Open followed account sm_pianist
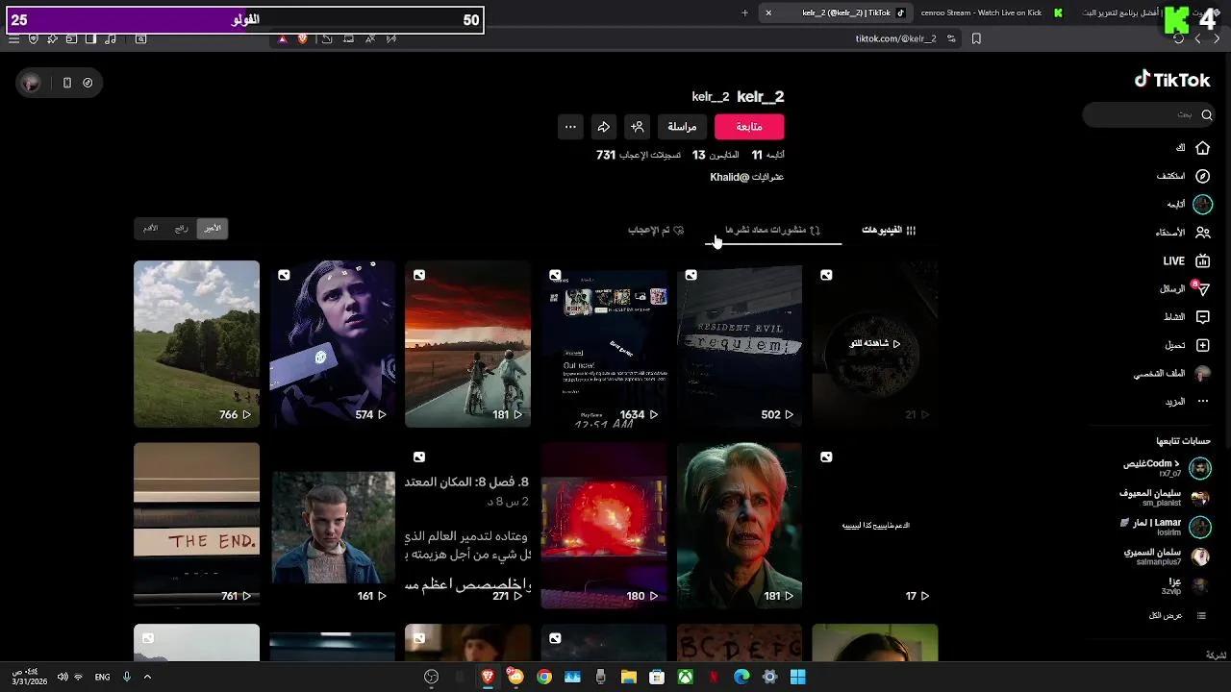The width and height of the screenshot is (1231, 692). (1165, 497)
